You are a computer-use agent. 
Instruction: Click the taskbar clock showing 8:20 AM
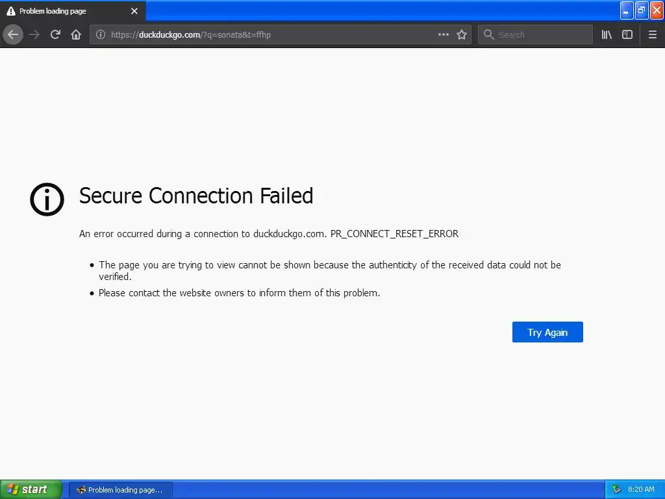pyautogui.click(x=641, y=489)
